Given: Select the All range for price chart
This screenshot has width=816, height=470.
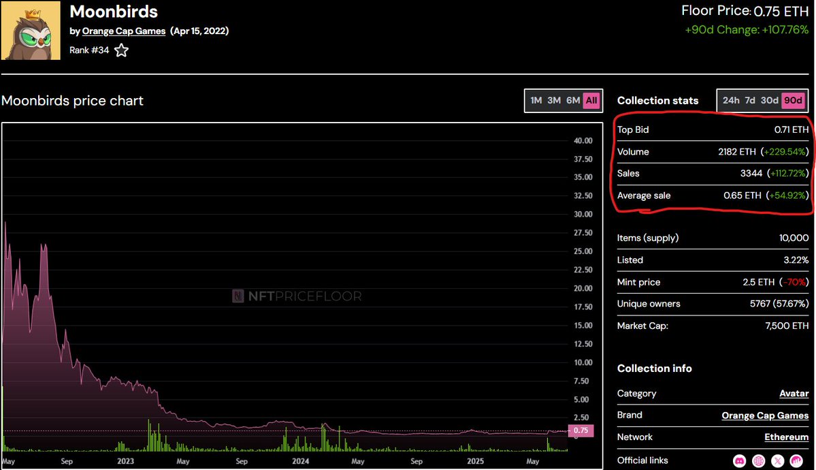Looking at the screenshot, I should pos(591,101).
